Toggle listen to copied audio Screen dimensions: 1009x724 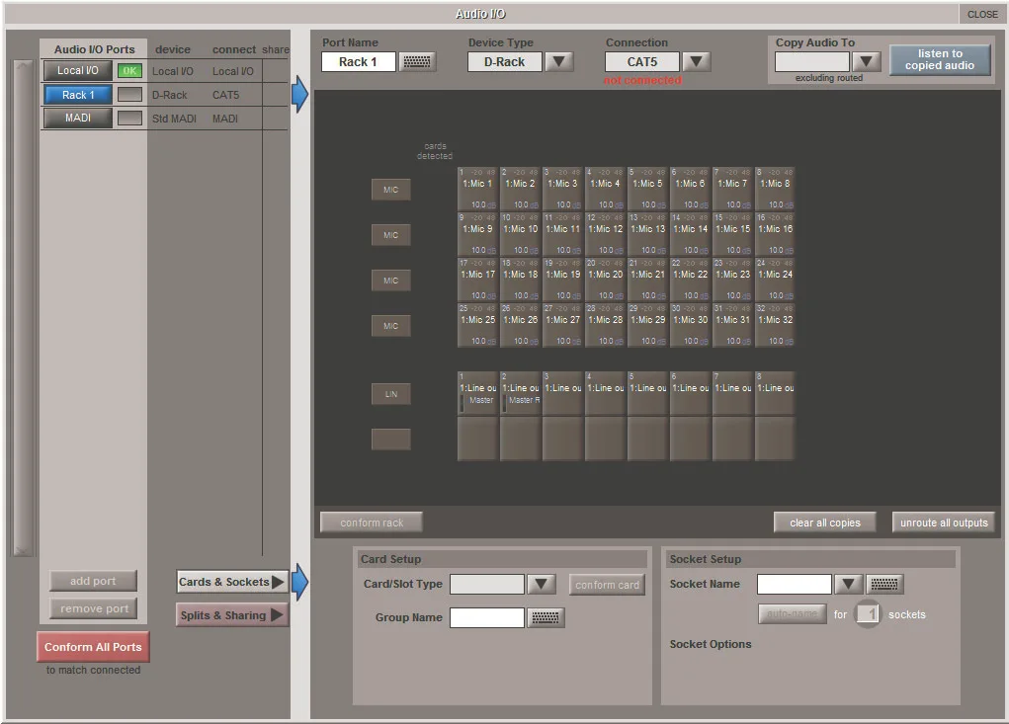(940, 60)
